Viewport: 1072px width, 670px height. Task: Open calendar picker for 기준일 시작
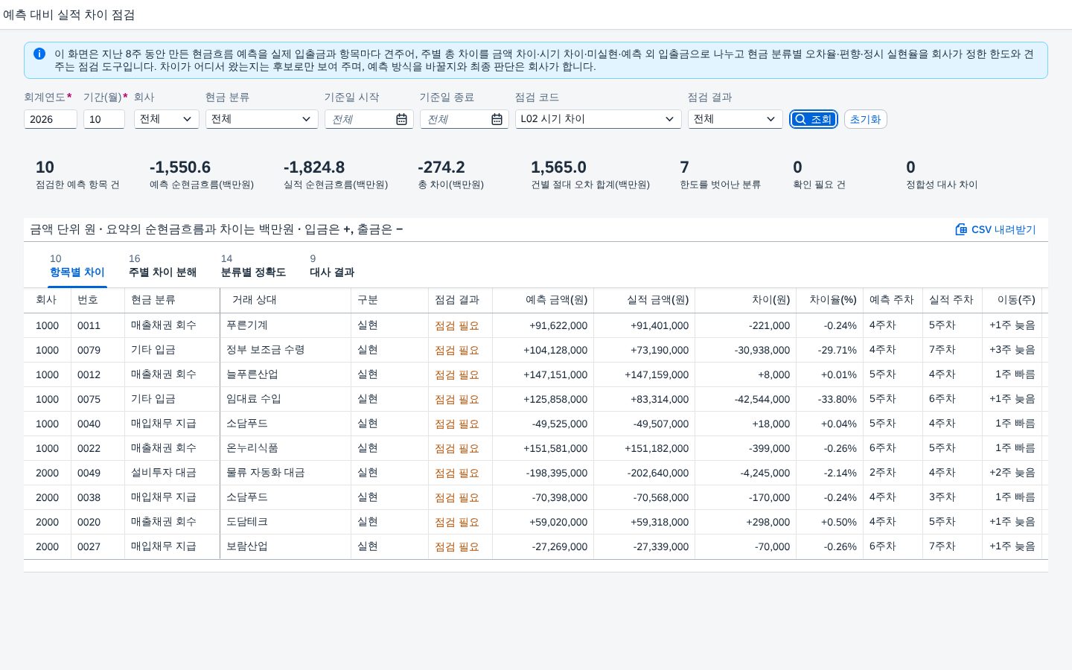pyautogui.click(x=401, y=119)
